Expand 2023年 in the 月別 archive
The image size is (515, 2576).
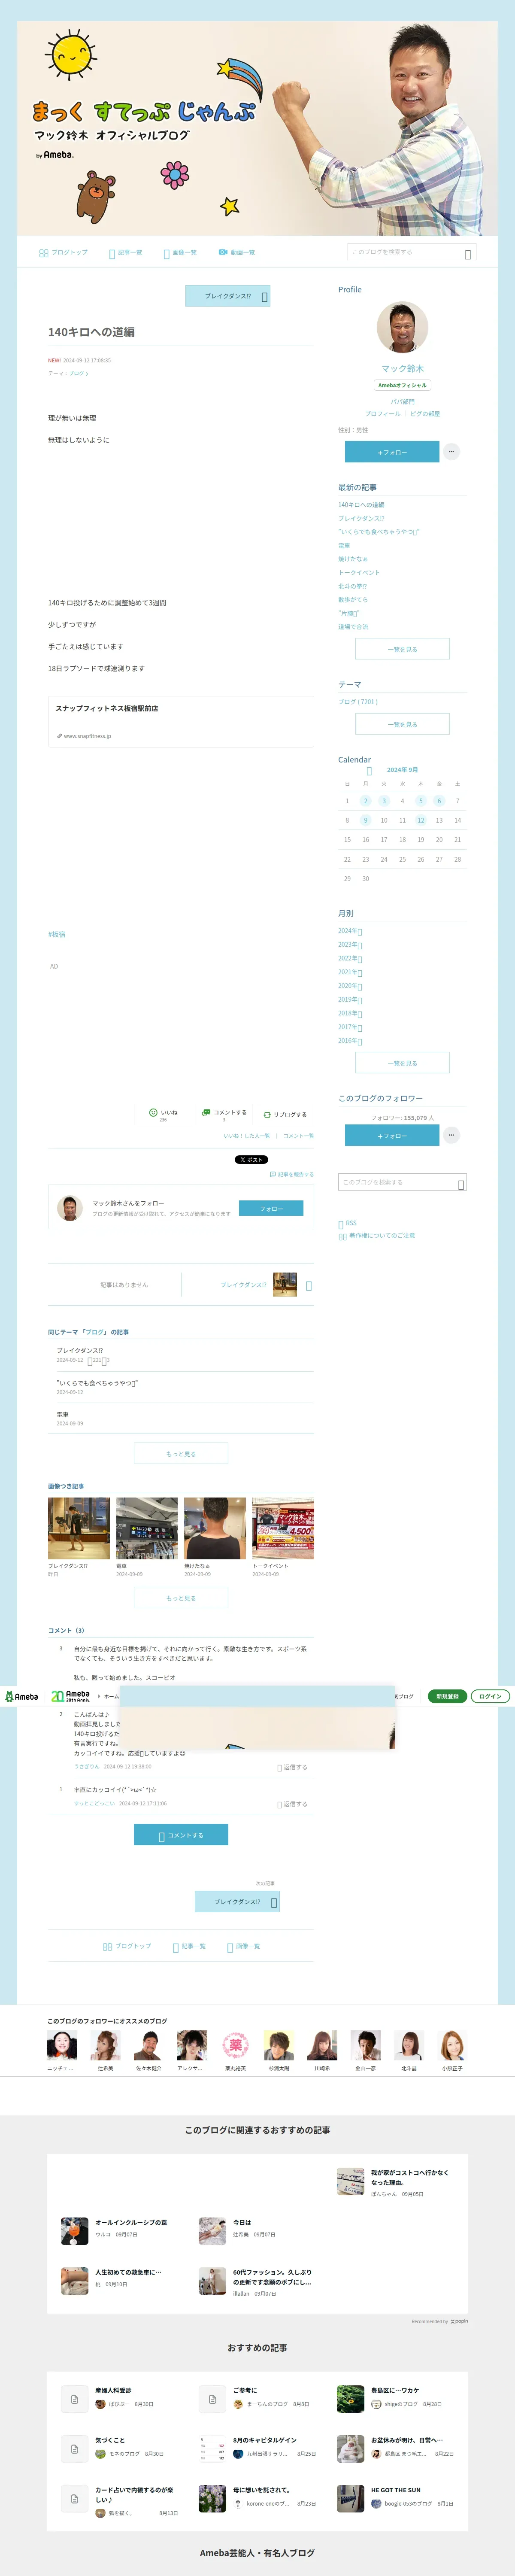[x=350, y=945]
